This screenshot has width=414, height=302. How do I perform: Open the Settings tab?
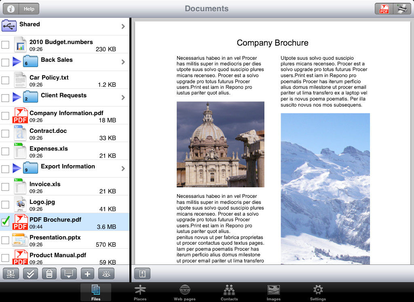318,292
